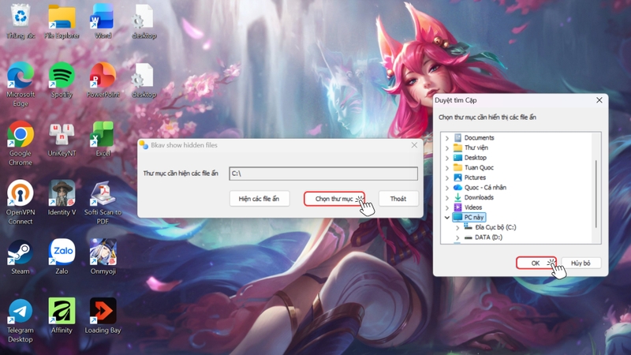This screenshot has height=355, width=631.
Task: Collapse the PC này tree node
Action: [446, 218]
